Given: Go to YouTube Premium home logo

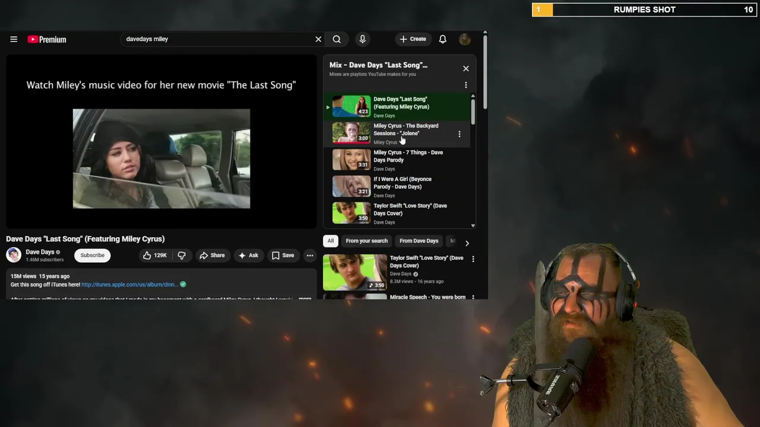Looking at the screenshot, I should (x=47, y=39).
